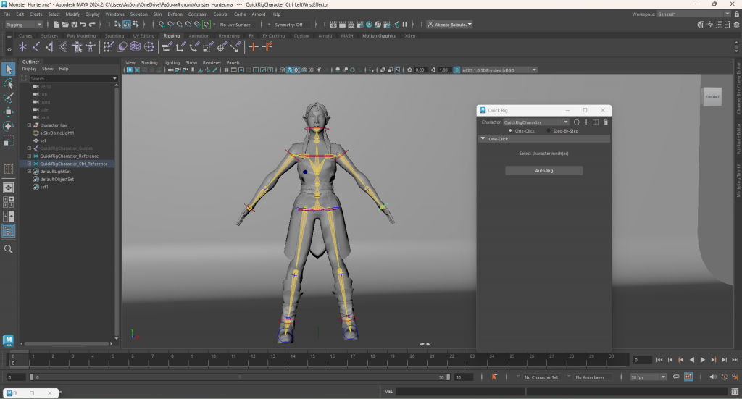The height and width of the screenshot is (399, 742).
Task: Select the Step-By-Step radio button
Action: pyautogui.click(x=550, y=130)
